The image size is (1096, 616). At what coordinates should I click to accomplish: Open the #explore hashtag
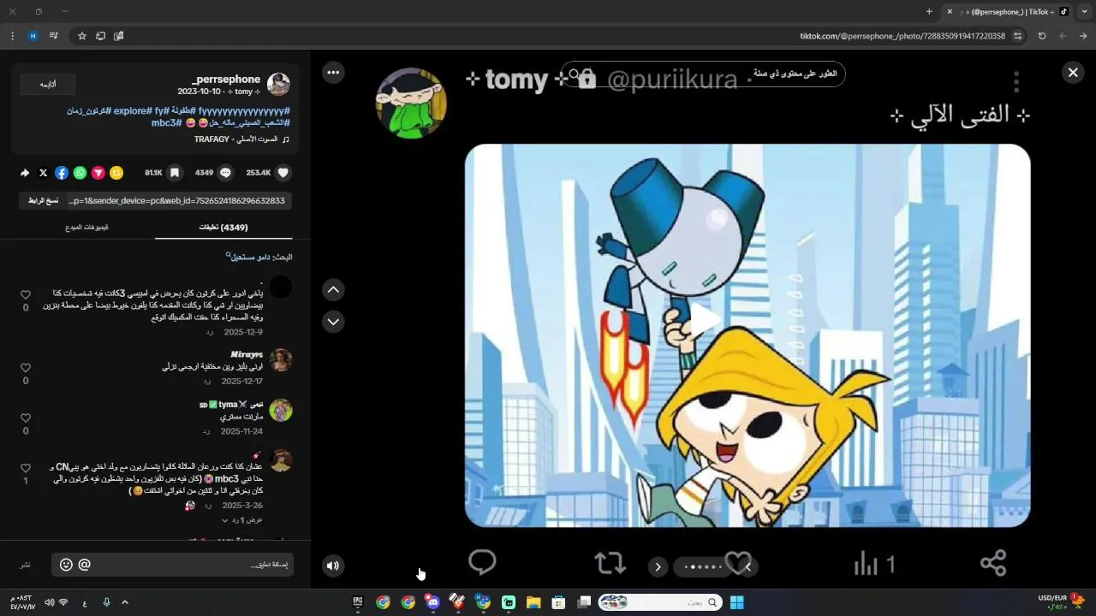pyautogui.click(x=134, y=111)
